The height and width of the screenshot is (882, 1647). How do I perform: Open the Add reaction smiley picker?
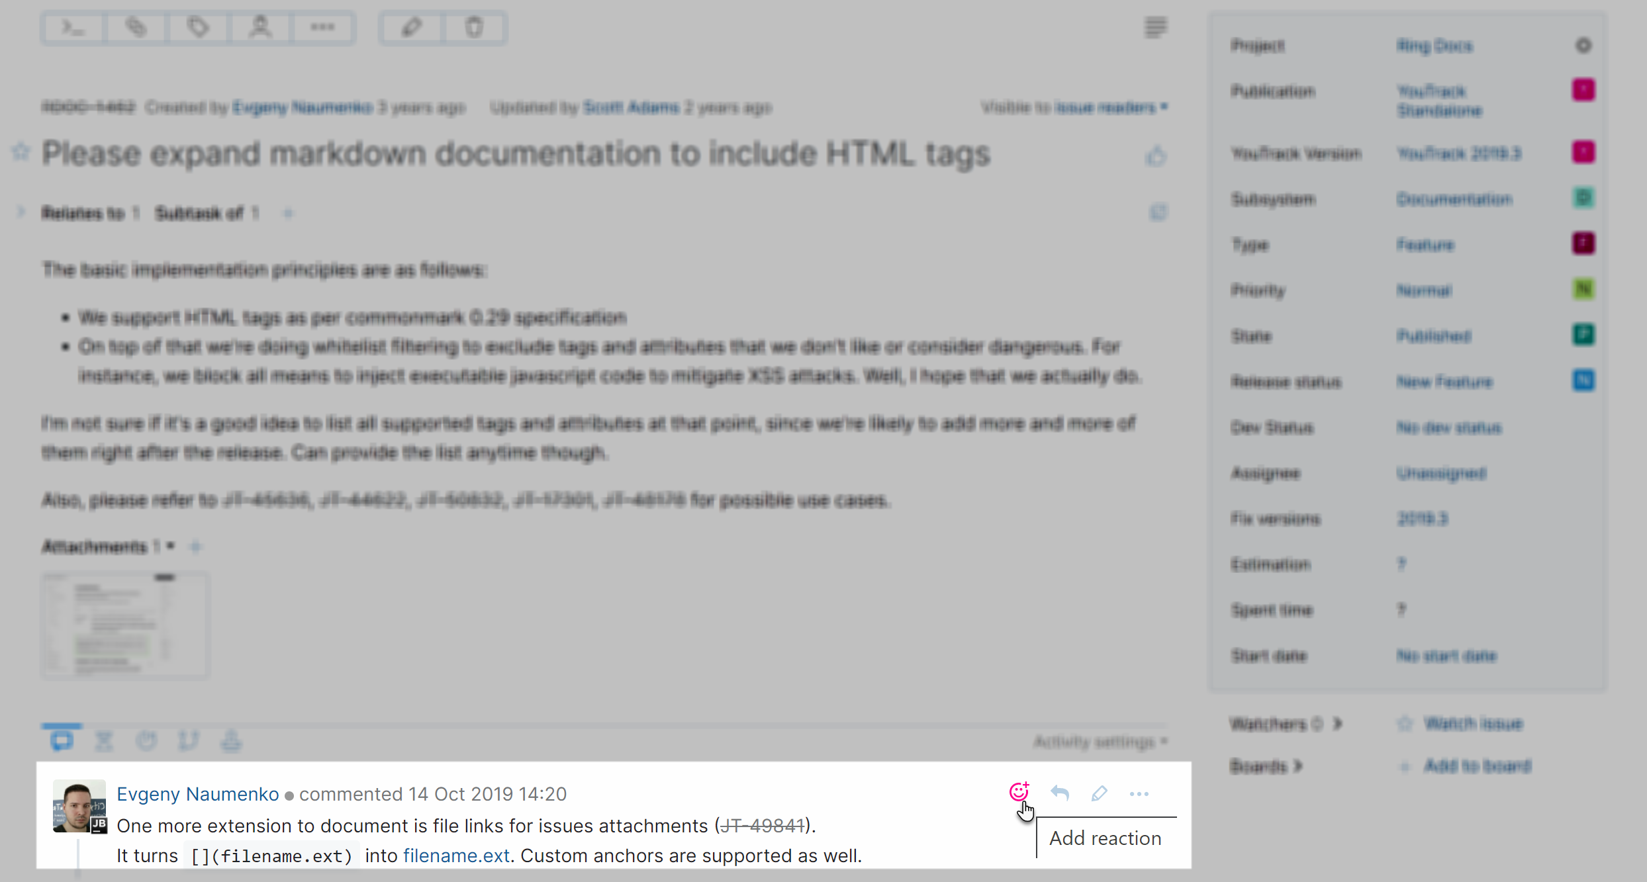(x=1019, y=792)
